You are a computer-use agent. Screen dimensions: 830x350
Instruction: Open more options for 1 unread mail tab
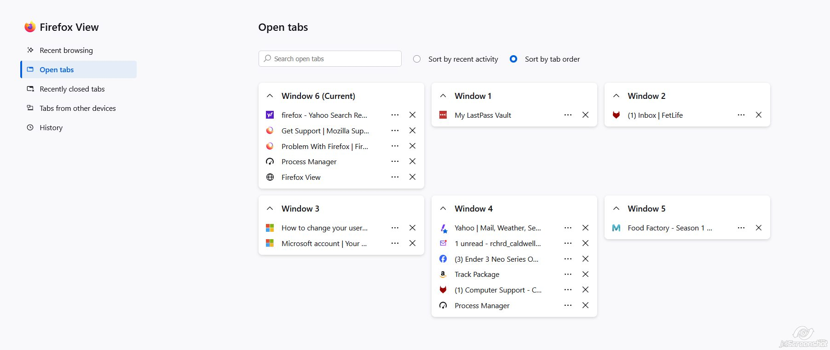[x=568, y=243]
